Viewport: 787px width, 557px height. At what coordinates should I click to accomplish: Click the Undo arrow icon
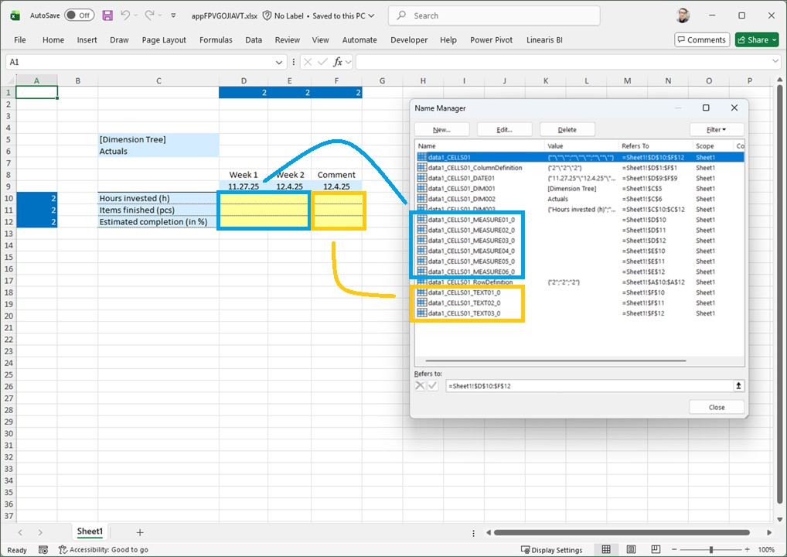click(x=125, y=15)
